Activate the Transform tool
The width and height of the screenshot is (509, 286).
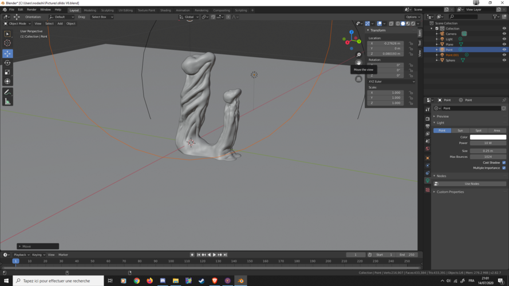coord(7,81)
